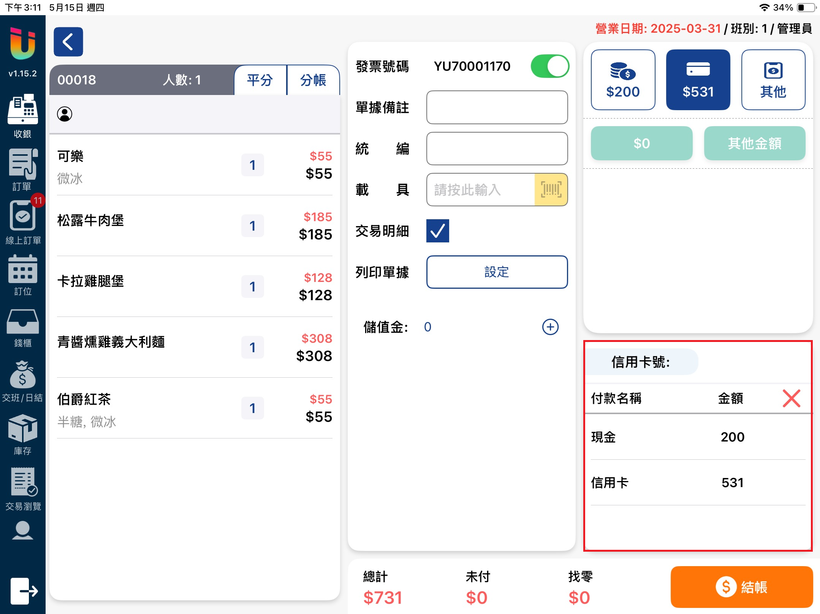This screenshot has height=614, width=820.
Task: Tap the barcode scanner icon for 載具
Action: pyautogui.click(x=551, y=190)
